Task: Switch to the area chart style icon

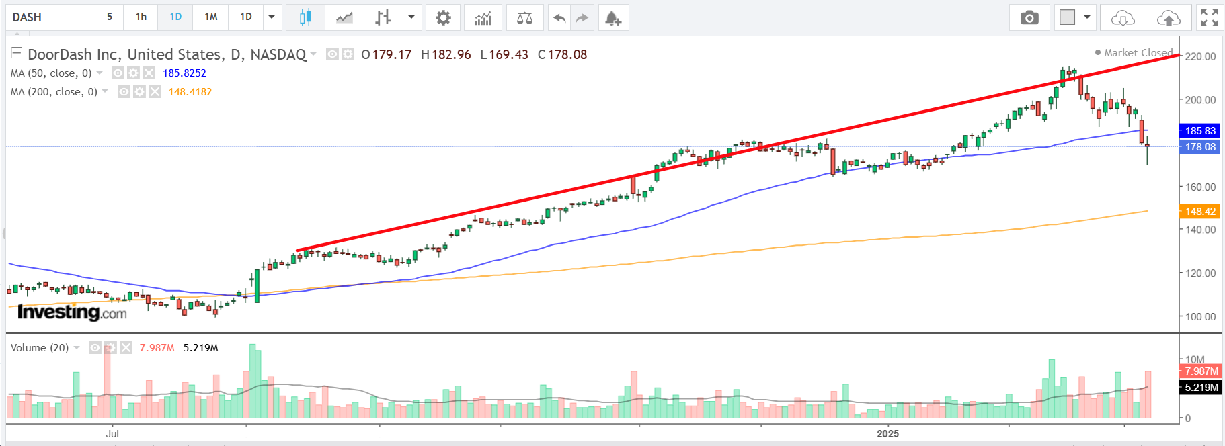Action: point(344,17)
